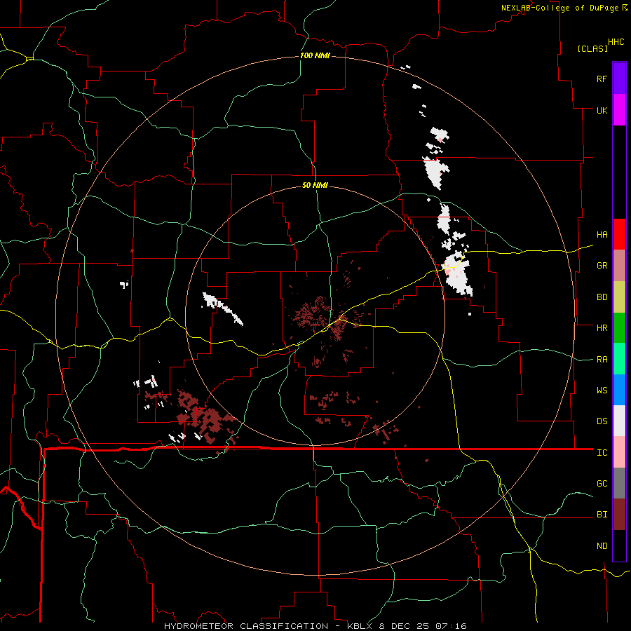Click the HYDROMETEOR CLASSIFICATION title text
The width and height of the screenshot is (631, 631).
pyautogui.click(x=246, y=626)
